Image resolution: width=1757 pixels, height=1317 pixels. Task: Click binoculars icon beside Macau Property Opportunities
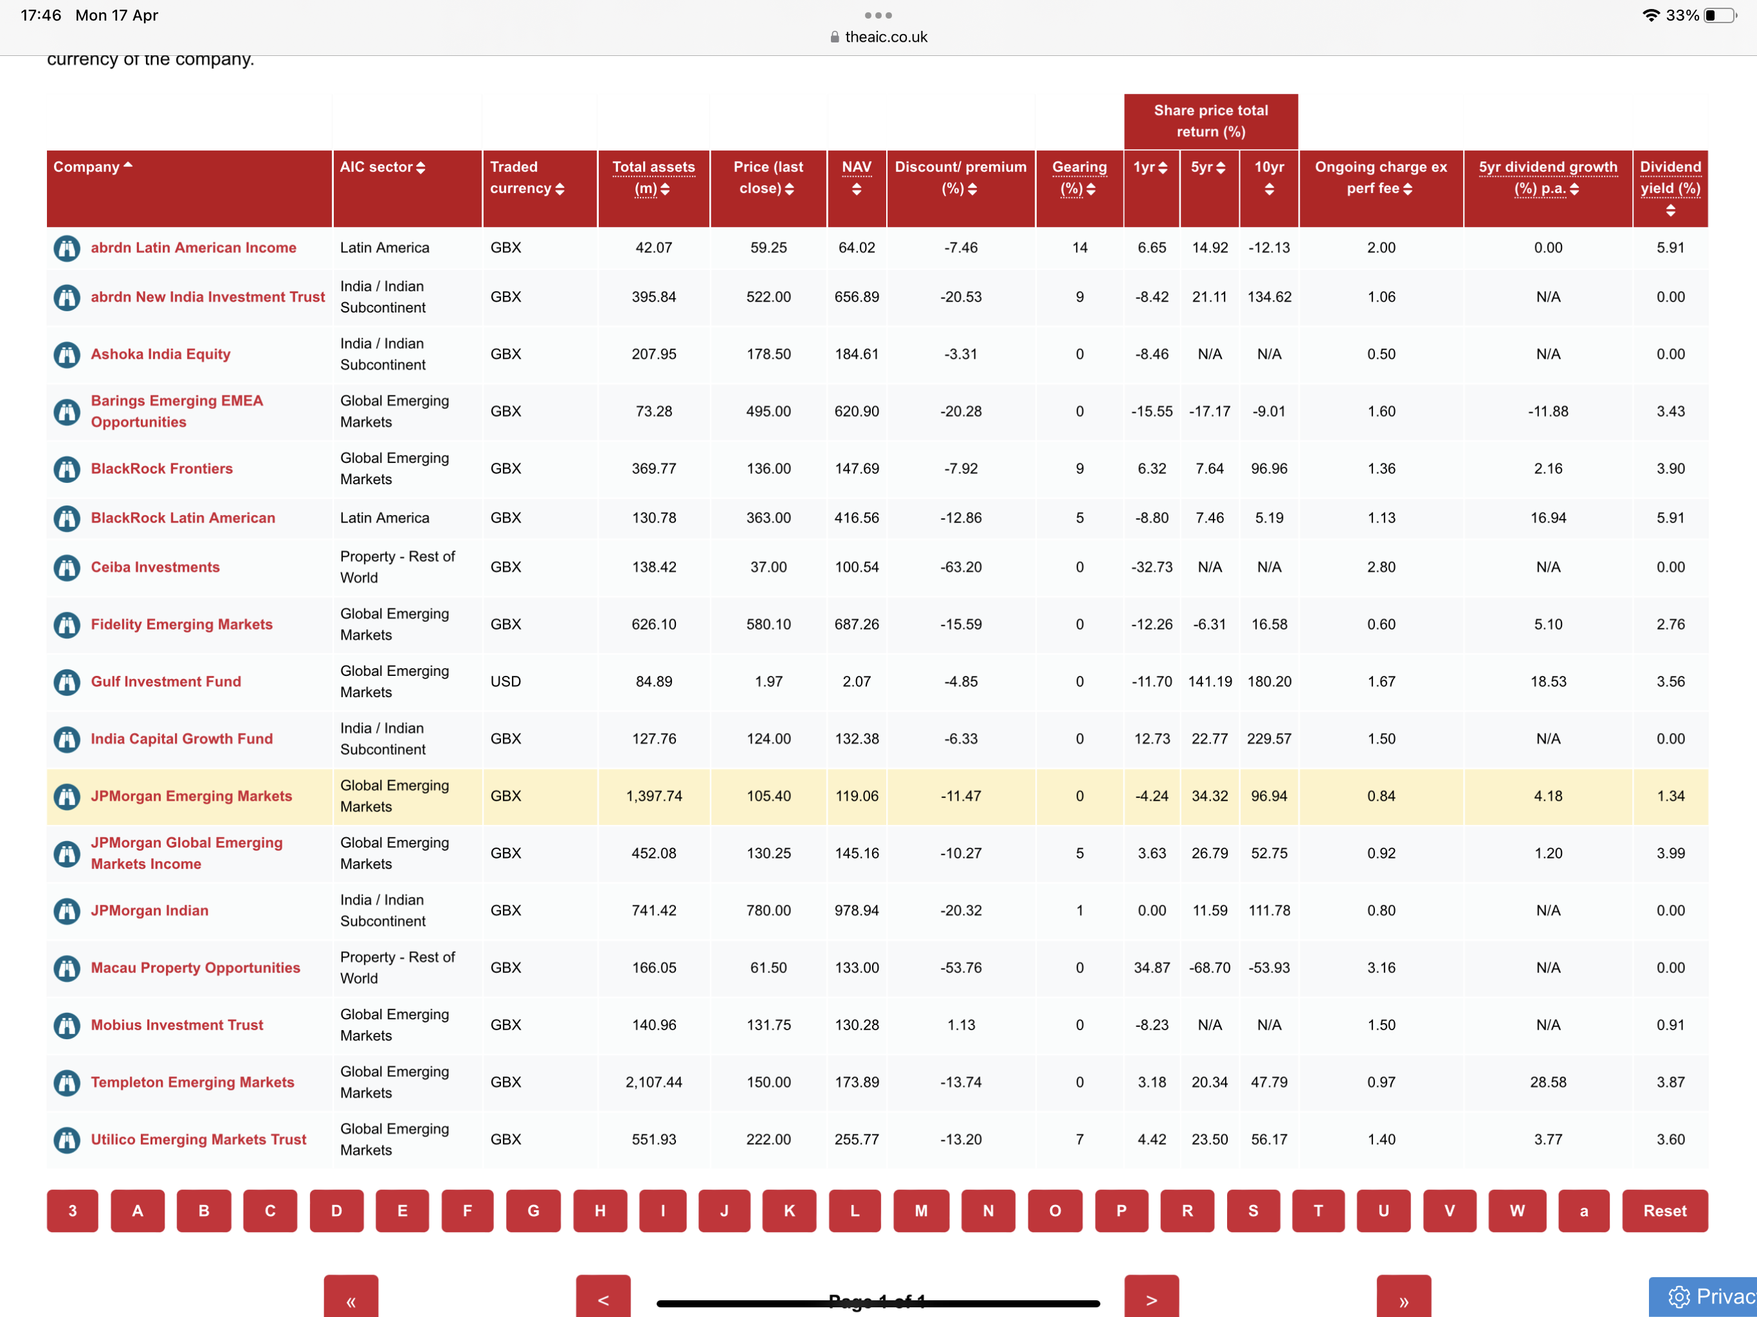(x=67, y=968)
